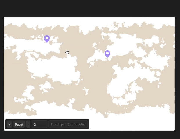Click the purple map pin on the left

coord(47,39)
